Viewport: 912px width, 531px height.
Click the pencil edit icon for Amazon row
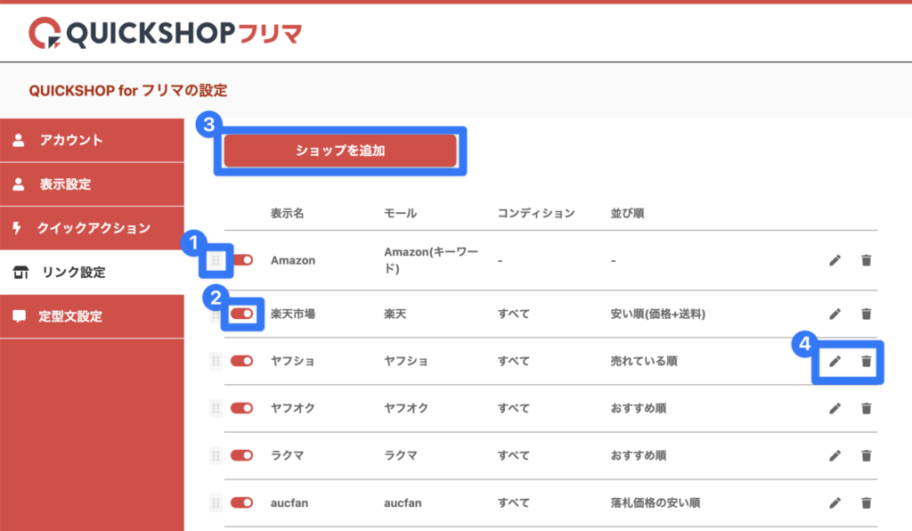click(835, 260)
